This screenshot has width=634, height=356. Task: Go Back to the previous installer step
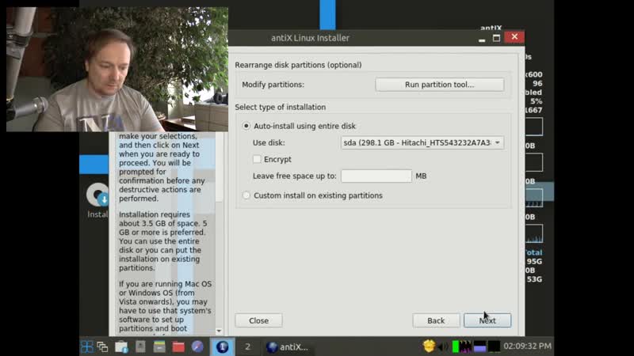pos(436,320)
